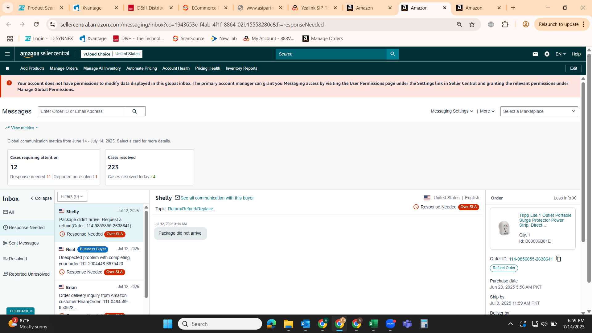Bookmark this page with the star icon
Image resolution: width=592 pixels, height=333 pixels.
click(x=472, y=24)
